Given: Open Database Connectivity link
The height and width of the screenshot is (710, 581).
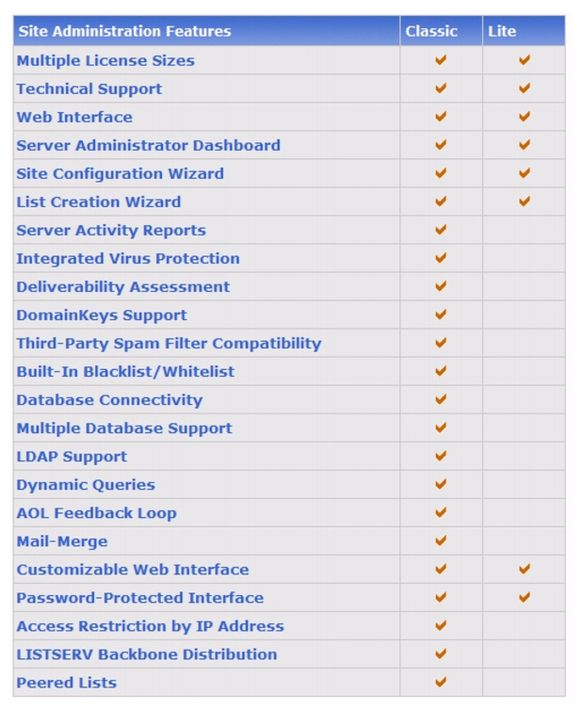Looking at the screenshot, I should 109,400.
